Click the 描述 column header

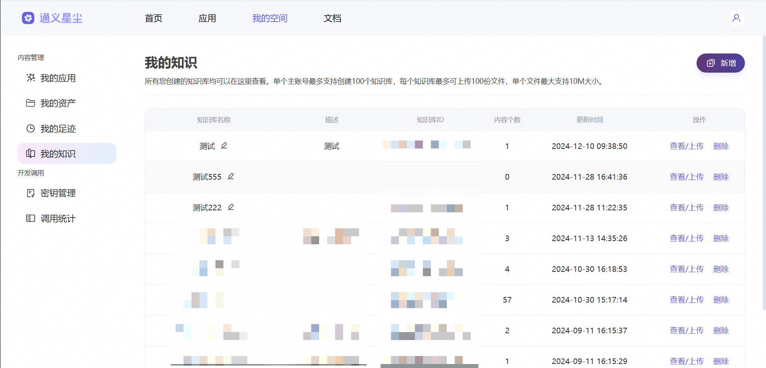pyautogui.click(x=332, y=120)
